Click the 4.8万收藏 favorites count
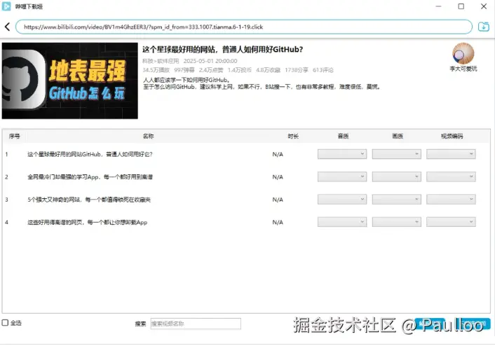This screenshot has height=346, width=495. (x=268, y=70)
